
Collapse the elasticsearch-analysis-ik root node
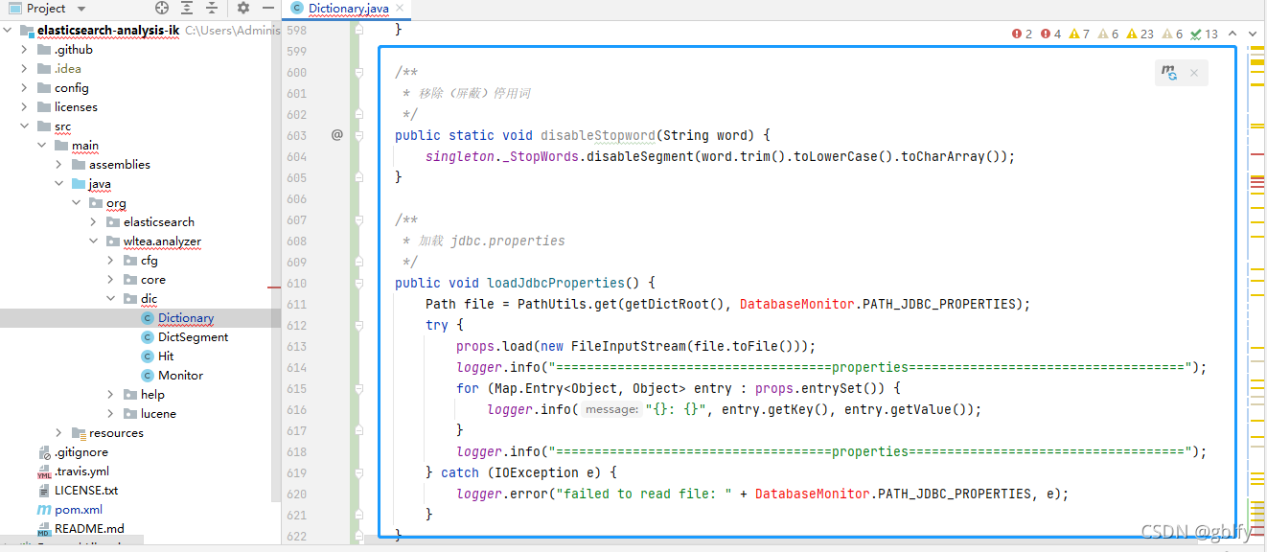[x=9, y=30]
